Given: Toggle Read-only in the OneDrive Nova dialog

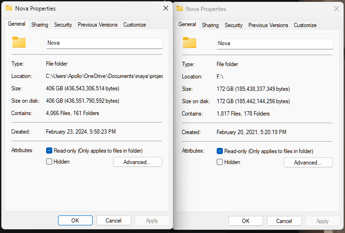Looking at the screenshot, I should tap(49, 151).
